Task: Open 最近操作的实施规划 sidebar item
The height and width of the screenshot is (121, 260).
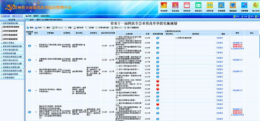Action: point(12,27)
